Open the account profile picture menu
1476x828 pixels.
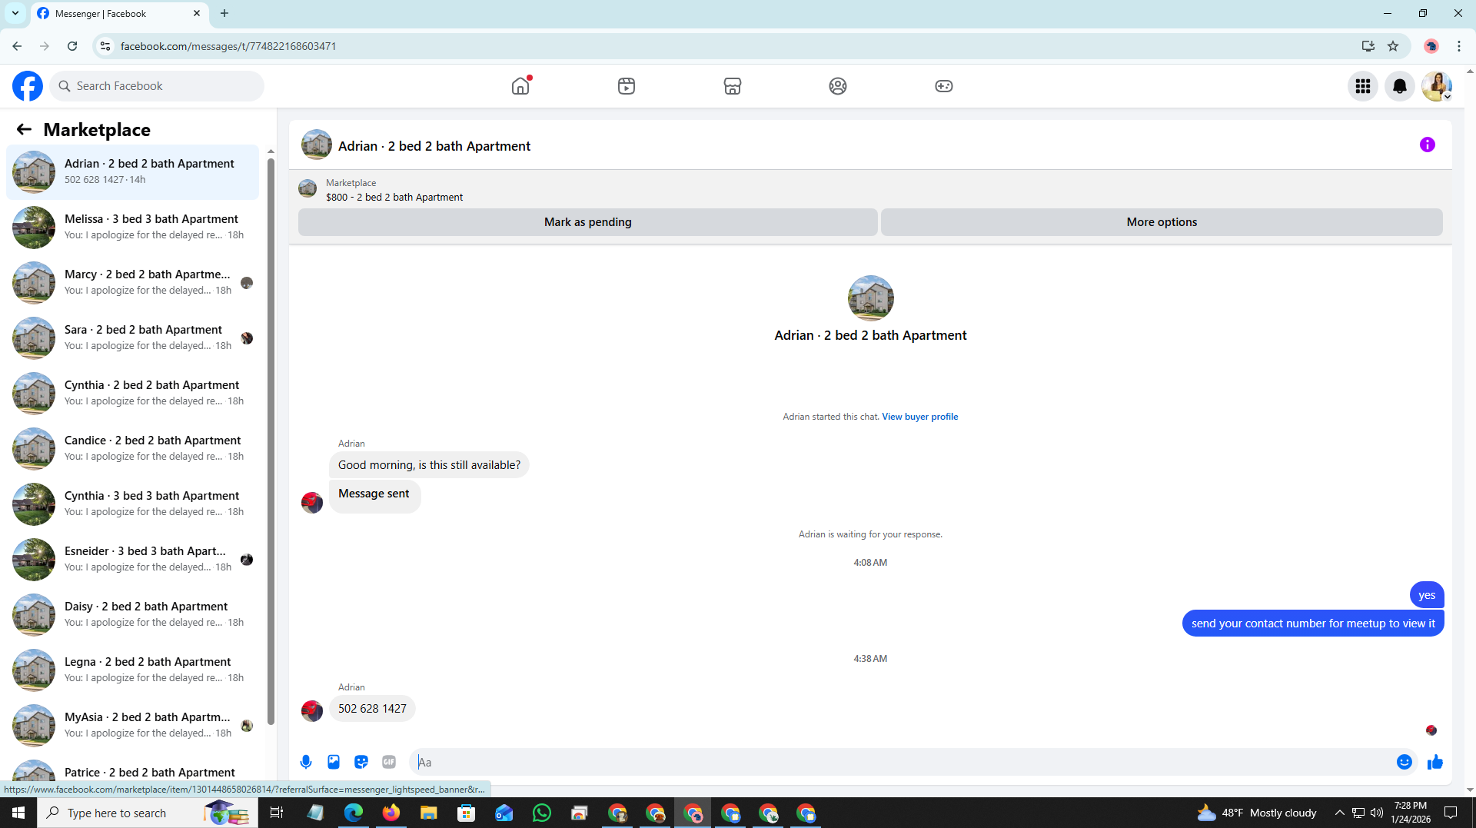click(x=1437, y=86)
